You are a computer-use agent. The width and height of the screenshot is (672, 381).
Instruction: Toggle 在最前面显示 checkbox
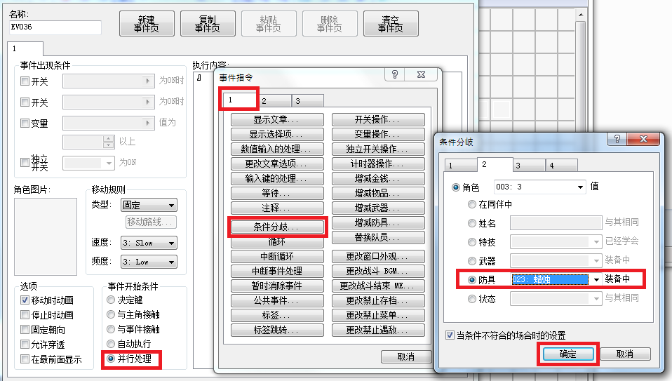point(25,359)
